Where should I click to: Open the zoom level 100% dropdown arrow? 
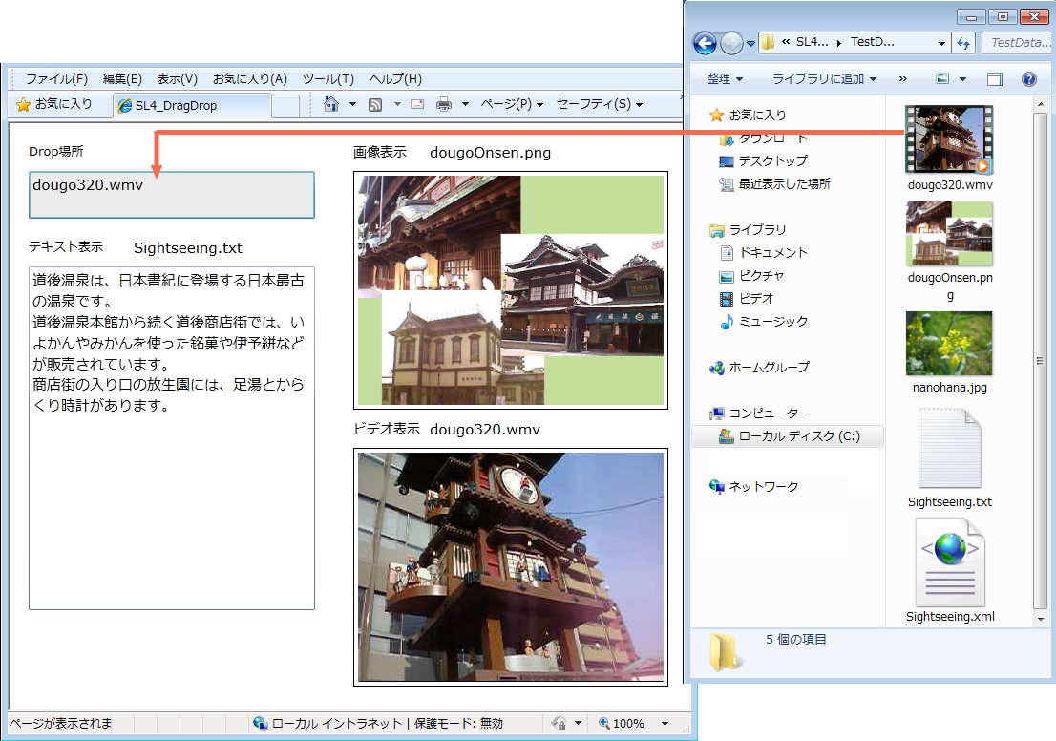click(665, 724)
